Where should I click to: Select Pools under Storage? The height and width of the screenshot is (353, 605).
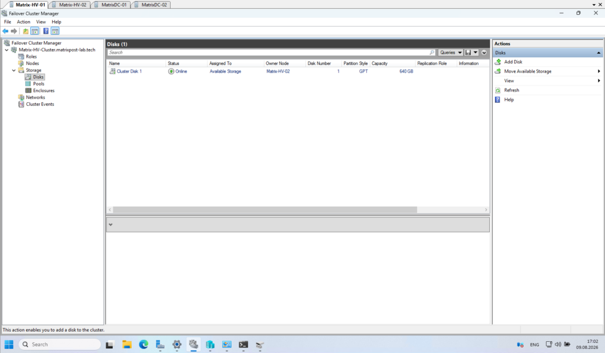[38, 84]
